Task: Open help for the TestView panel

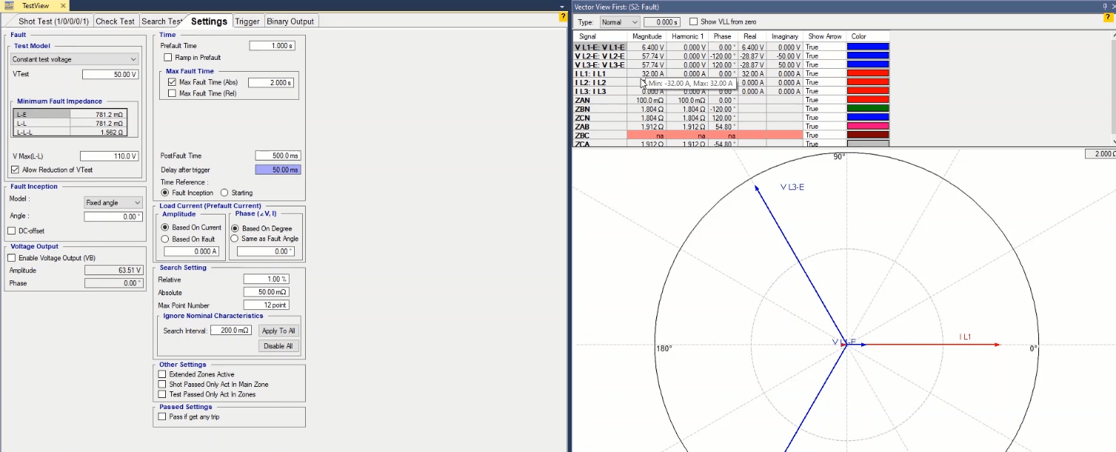Action: 563,16
